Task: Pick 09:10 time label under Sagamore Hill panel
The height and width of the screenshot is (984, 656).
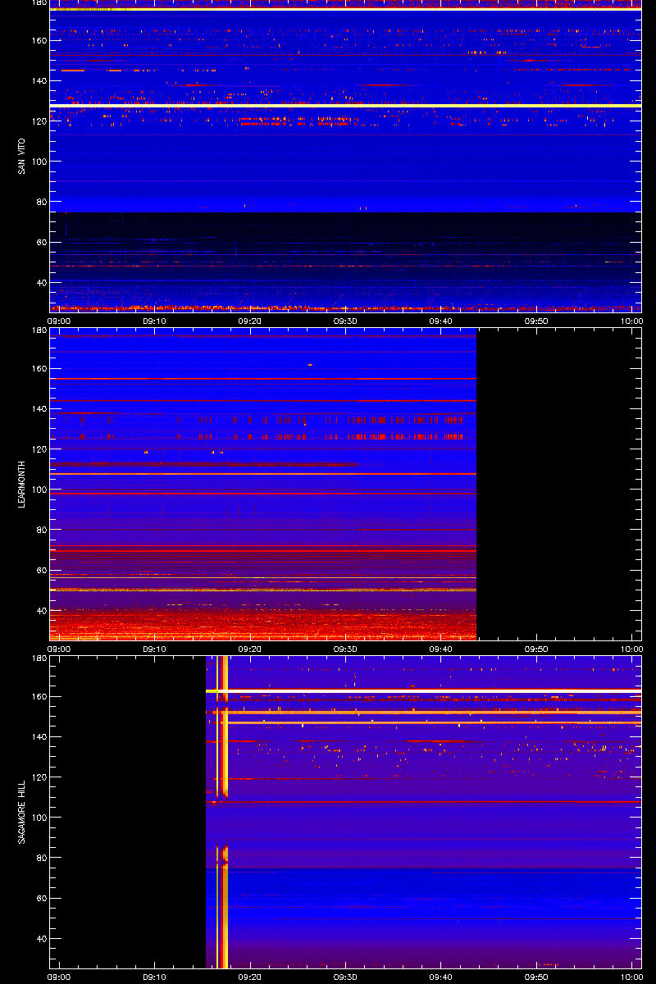Action: (x=155, y=977)
